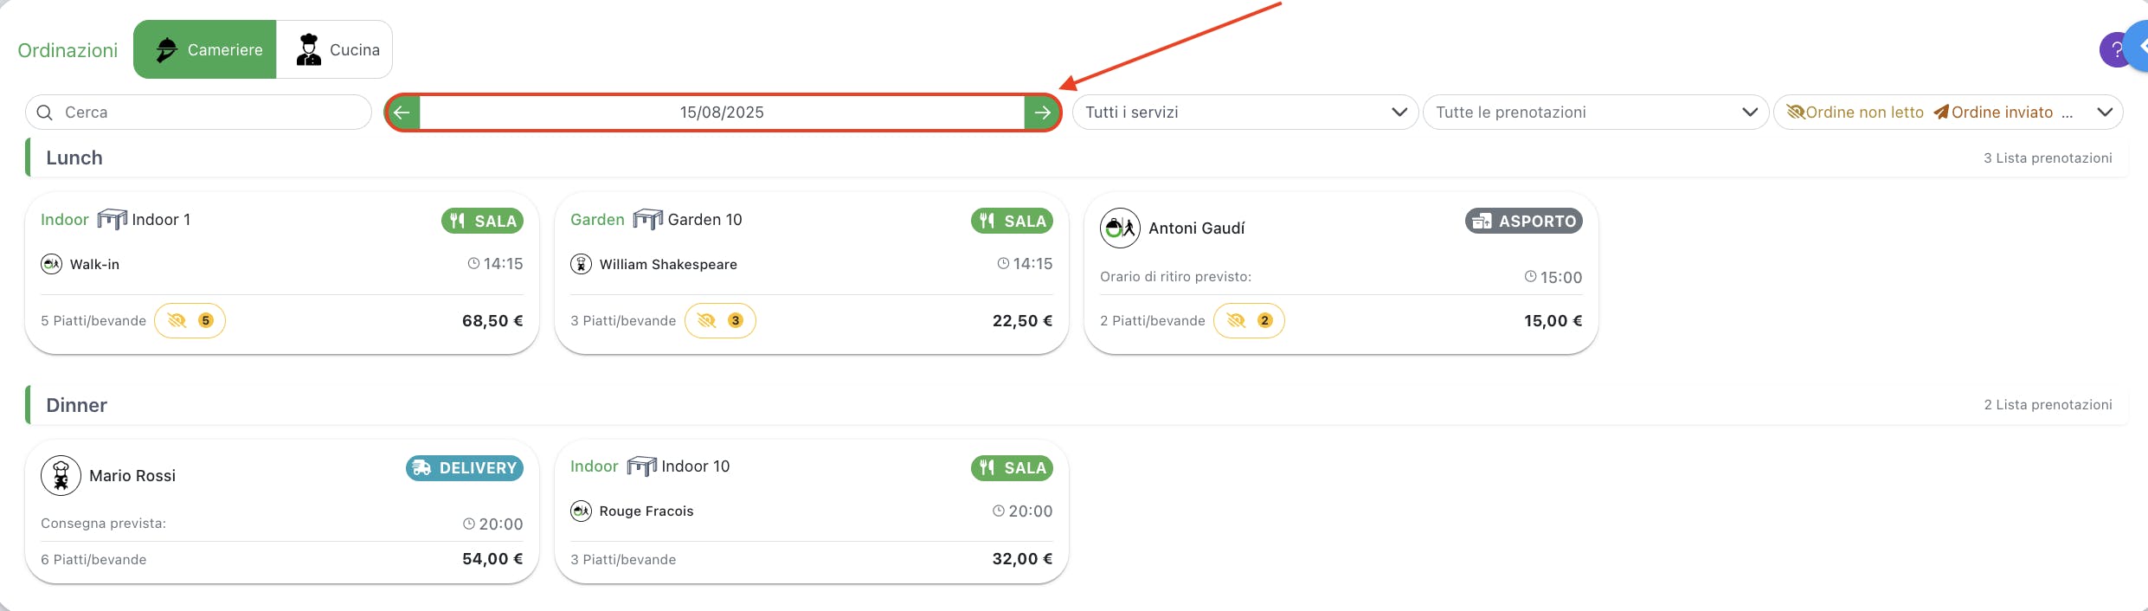The width and height of the screenshot is (2148, 611).
Task: Advance to next date with right arrow
Action: point(1042,113)
